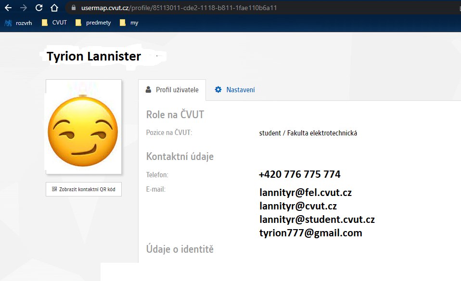The image size is (461, 281).
Task: Click email tyrion777@gmail.com
Action: click(x=311, y=233)
